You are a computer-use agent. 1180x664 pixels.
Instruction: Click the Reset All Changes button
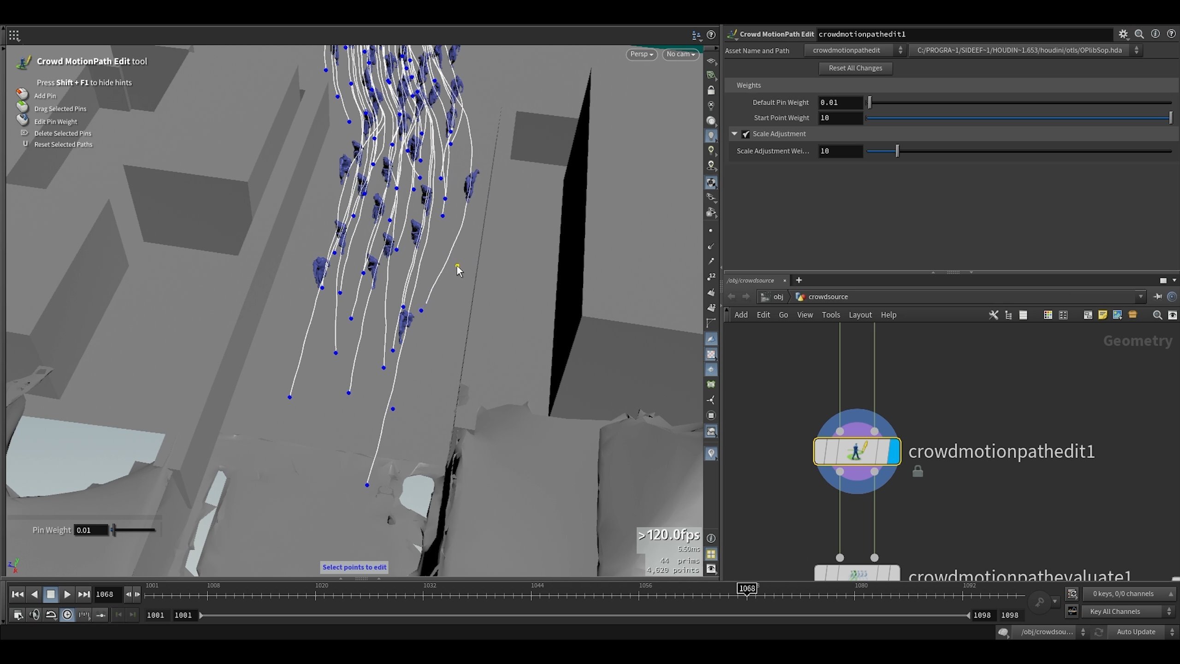click(855, 68)
